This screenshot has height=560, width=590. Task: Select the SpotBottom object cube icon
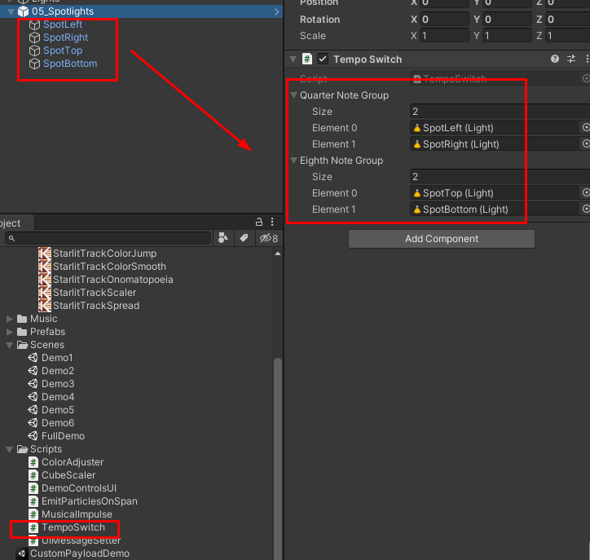(34, 64)
